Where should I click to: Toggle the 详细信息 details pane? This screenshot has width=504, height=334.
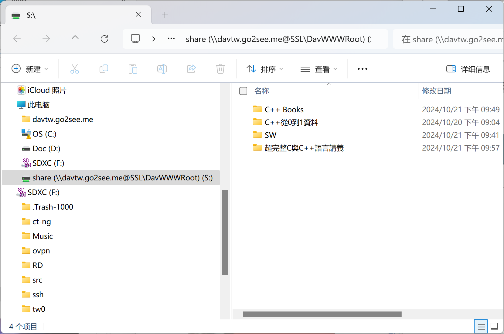468,69
